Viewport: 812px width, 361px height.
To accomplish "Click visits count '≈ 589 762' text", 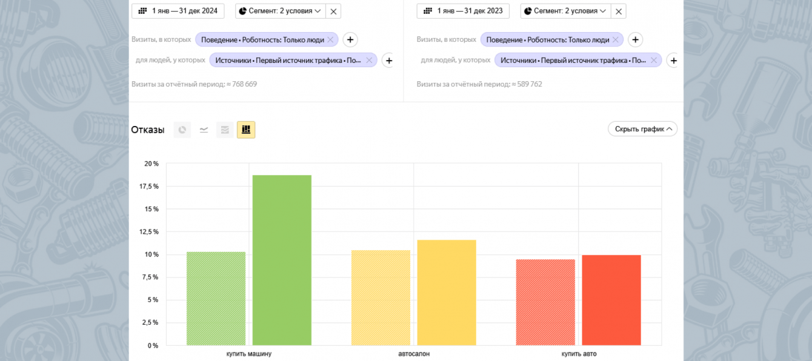I will coord(527,84).
